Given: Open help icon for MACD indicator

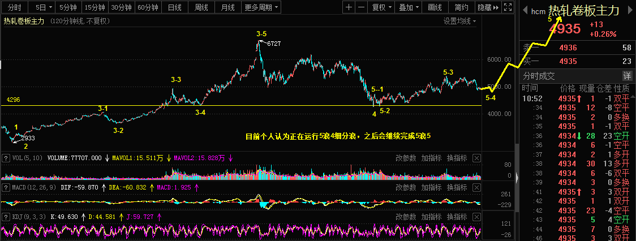Looking at the screenshot, I should click(6, 187).
